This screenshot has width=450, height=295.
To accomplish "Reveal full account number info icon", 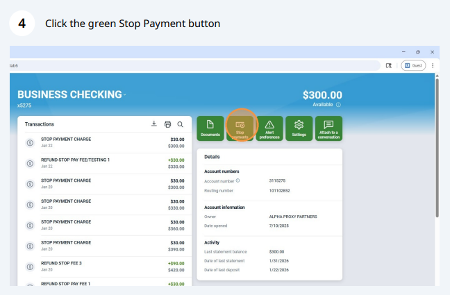I will coord(237,180).
